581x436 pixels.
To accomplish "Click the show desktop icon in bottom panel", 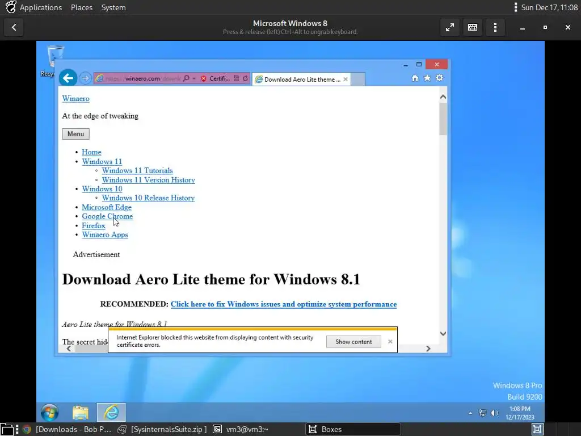I will 7,429.
